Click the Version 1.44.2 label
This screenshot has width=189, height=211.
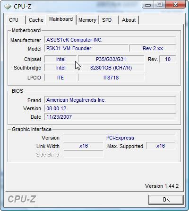point(162,186)
